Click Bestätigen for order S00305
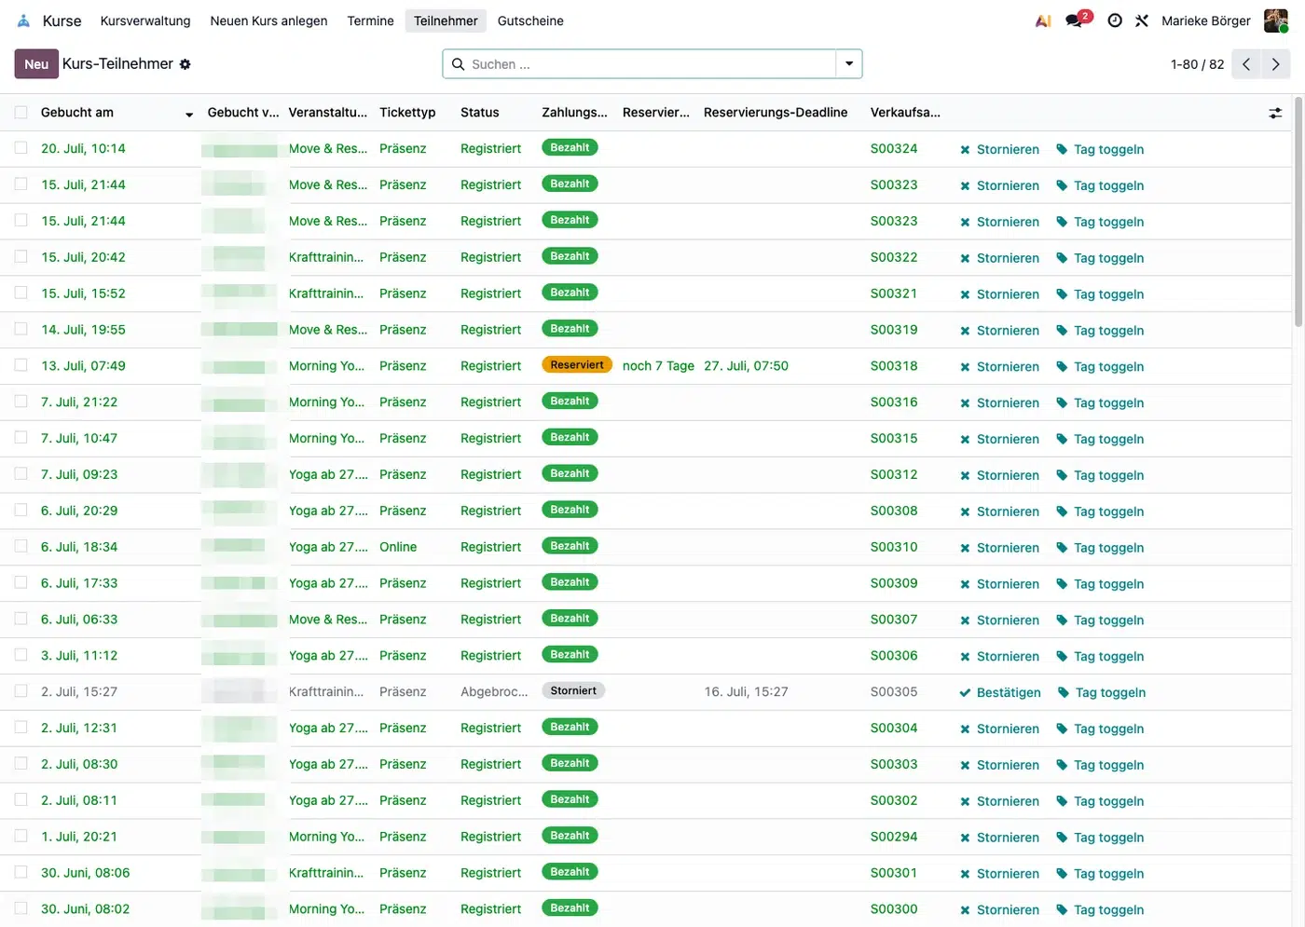 coord(1000,692)
